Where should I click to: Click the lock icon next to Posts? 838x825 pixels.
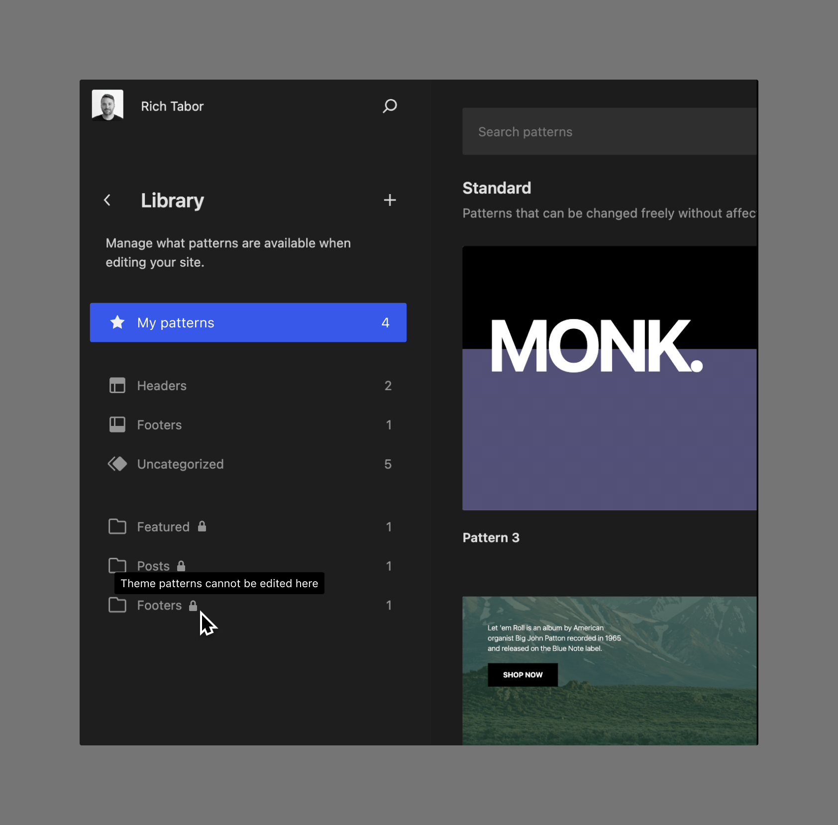pos(181,566)
